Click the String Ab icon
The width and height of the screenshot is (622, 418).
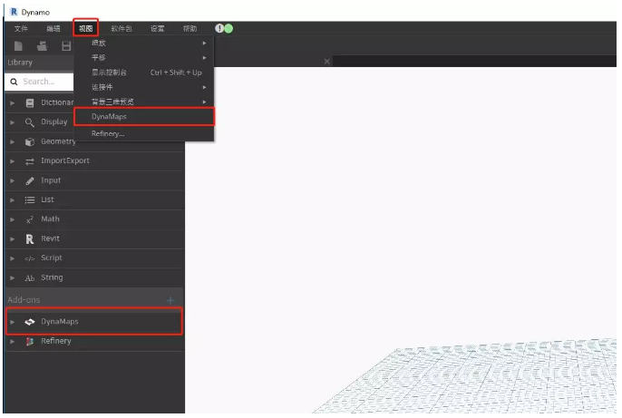(30, 278)
